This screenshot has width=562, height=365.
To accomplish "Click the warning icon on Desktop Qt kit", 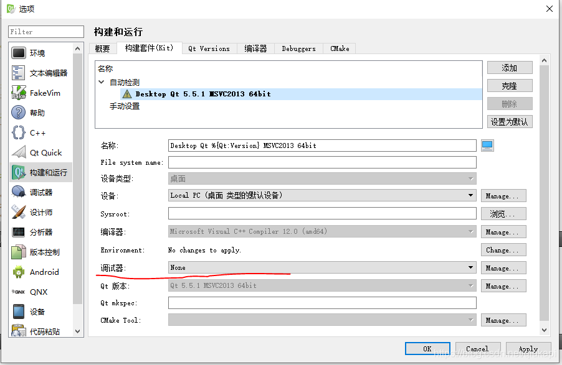I will click(127, 94).
